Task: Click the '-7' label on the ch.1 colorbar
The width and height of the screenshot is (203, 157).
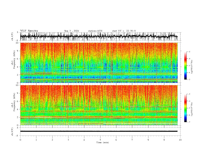Action: (189, 80)
